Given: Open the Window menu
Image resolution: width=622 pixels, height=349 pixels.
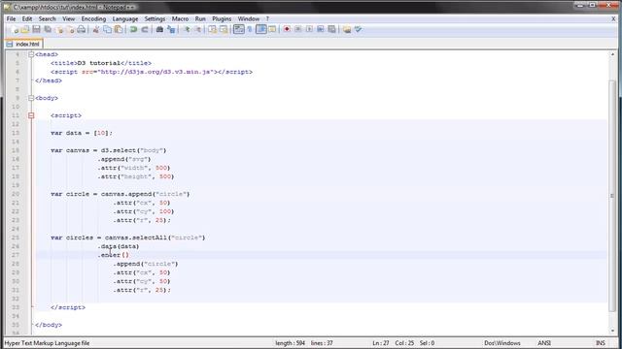Looking at the screenshot, I should tap(249, 19).
